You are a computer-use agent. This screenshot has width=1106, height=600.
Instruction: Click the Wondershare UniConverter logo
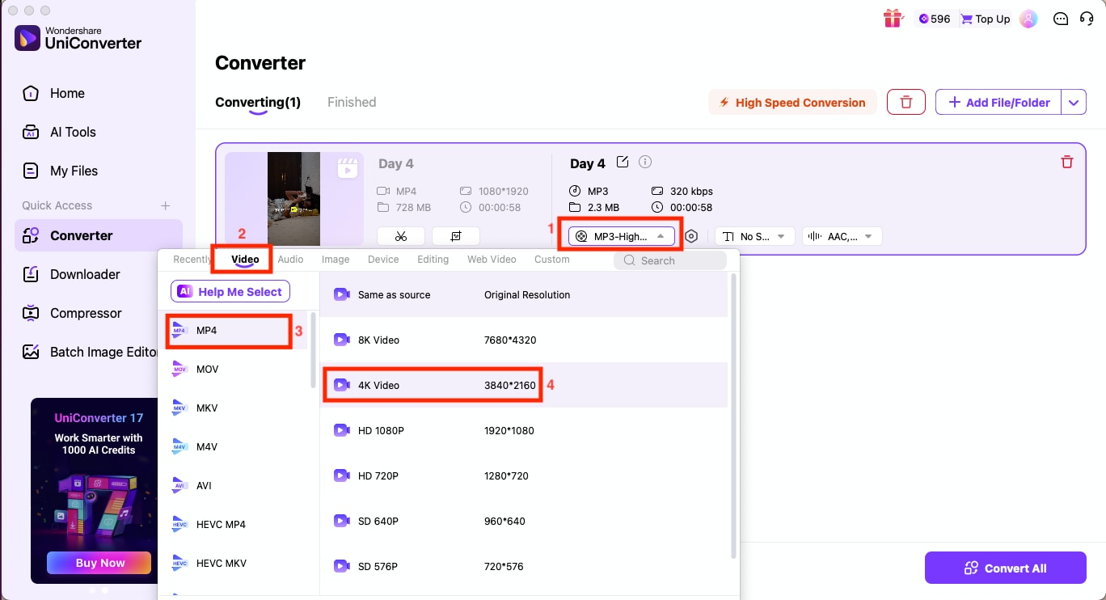pyautogui.click(x=78, y=38)
